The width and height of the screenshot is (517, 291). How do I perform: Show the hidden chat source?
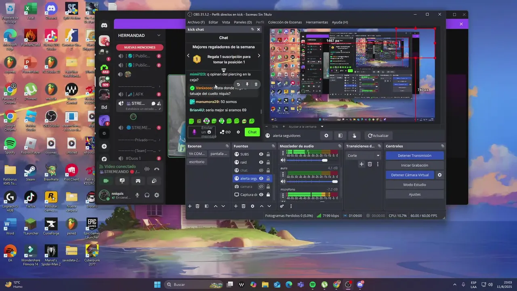tap(261, 171)
